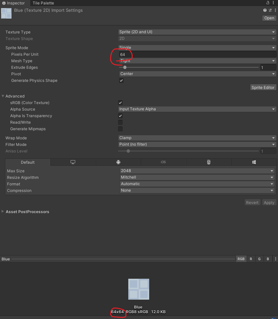278x319 pixels.
Task: Select the Windows Store platform tab
Action: (254, 162)
